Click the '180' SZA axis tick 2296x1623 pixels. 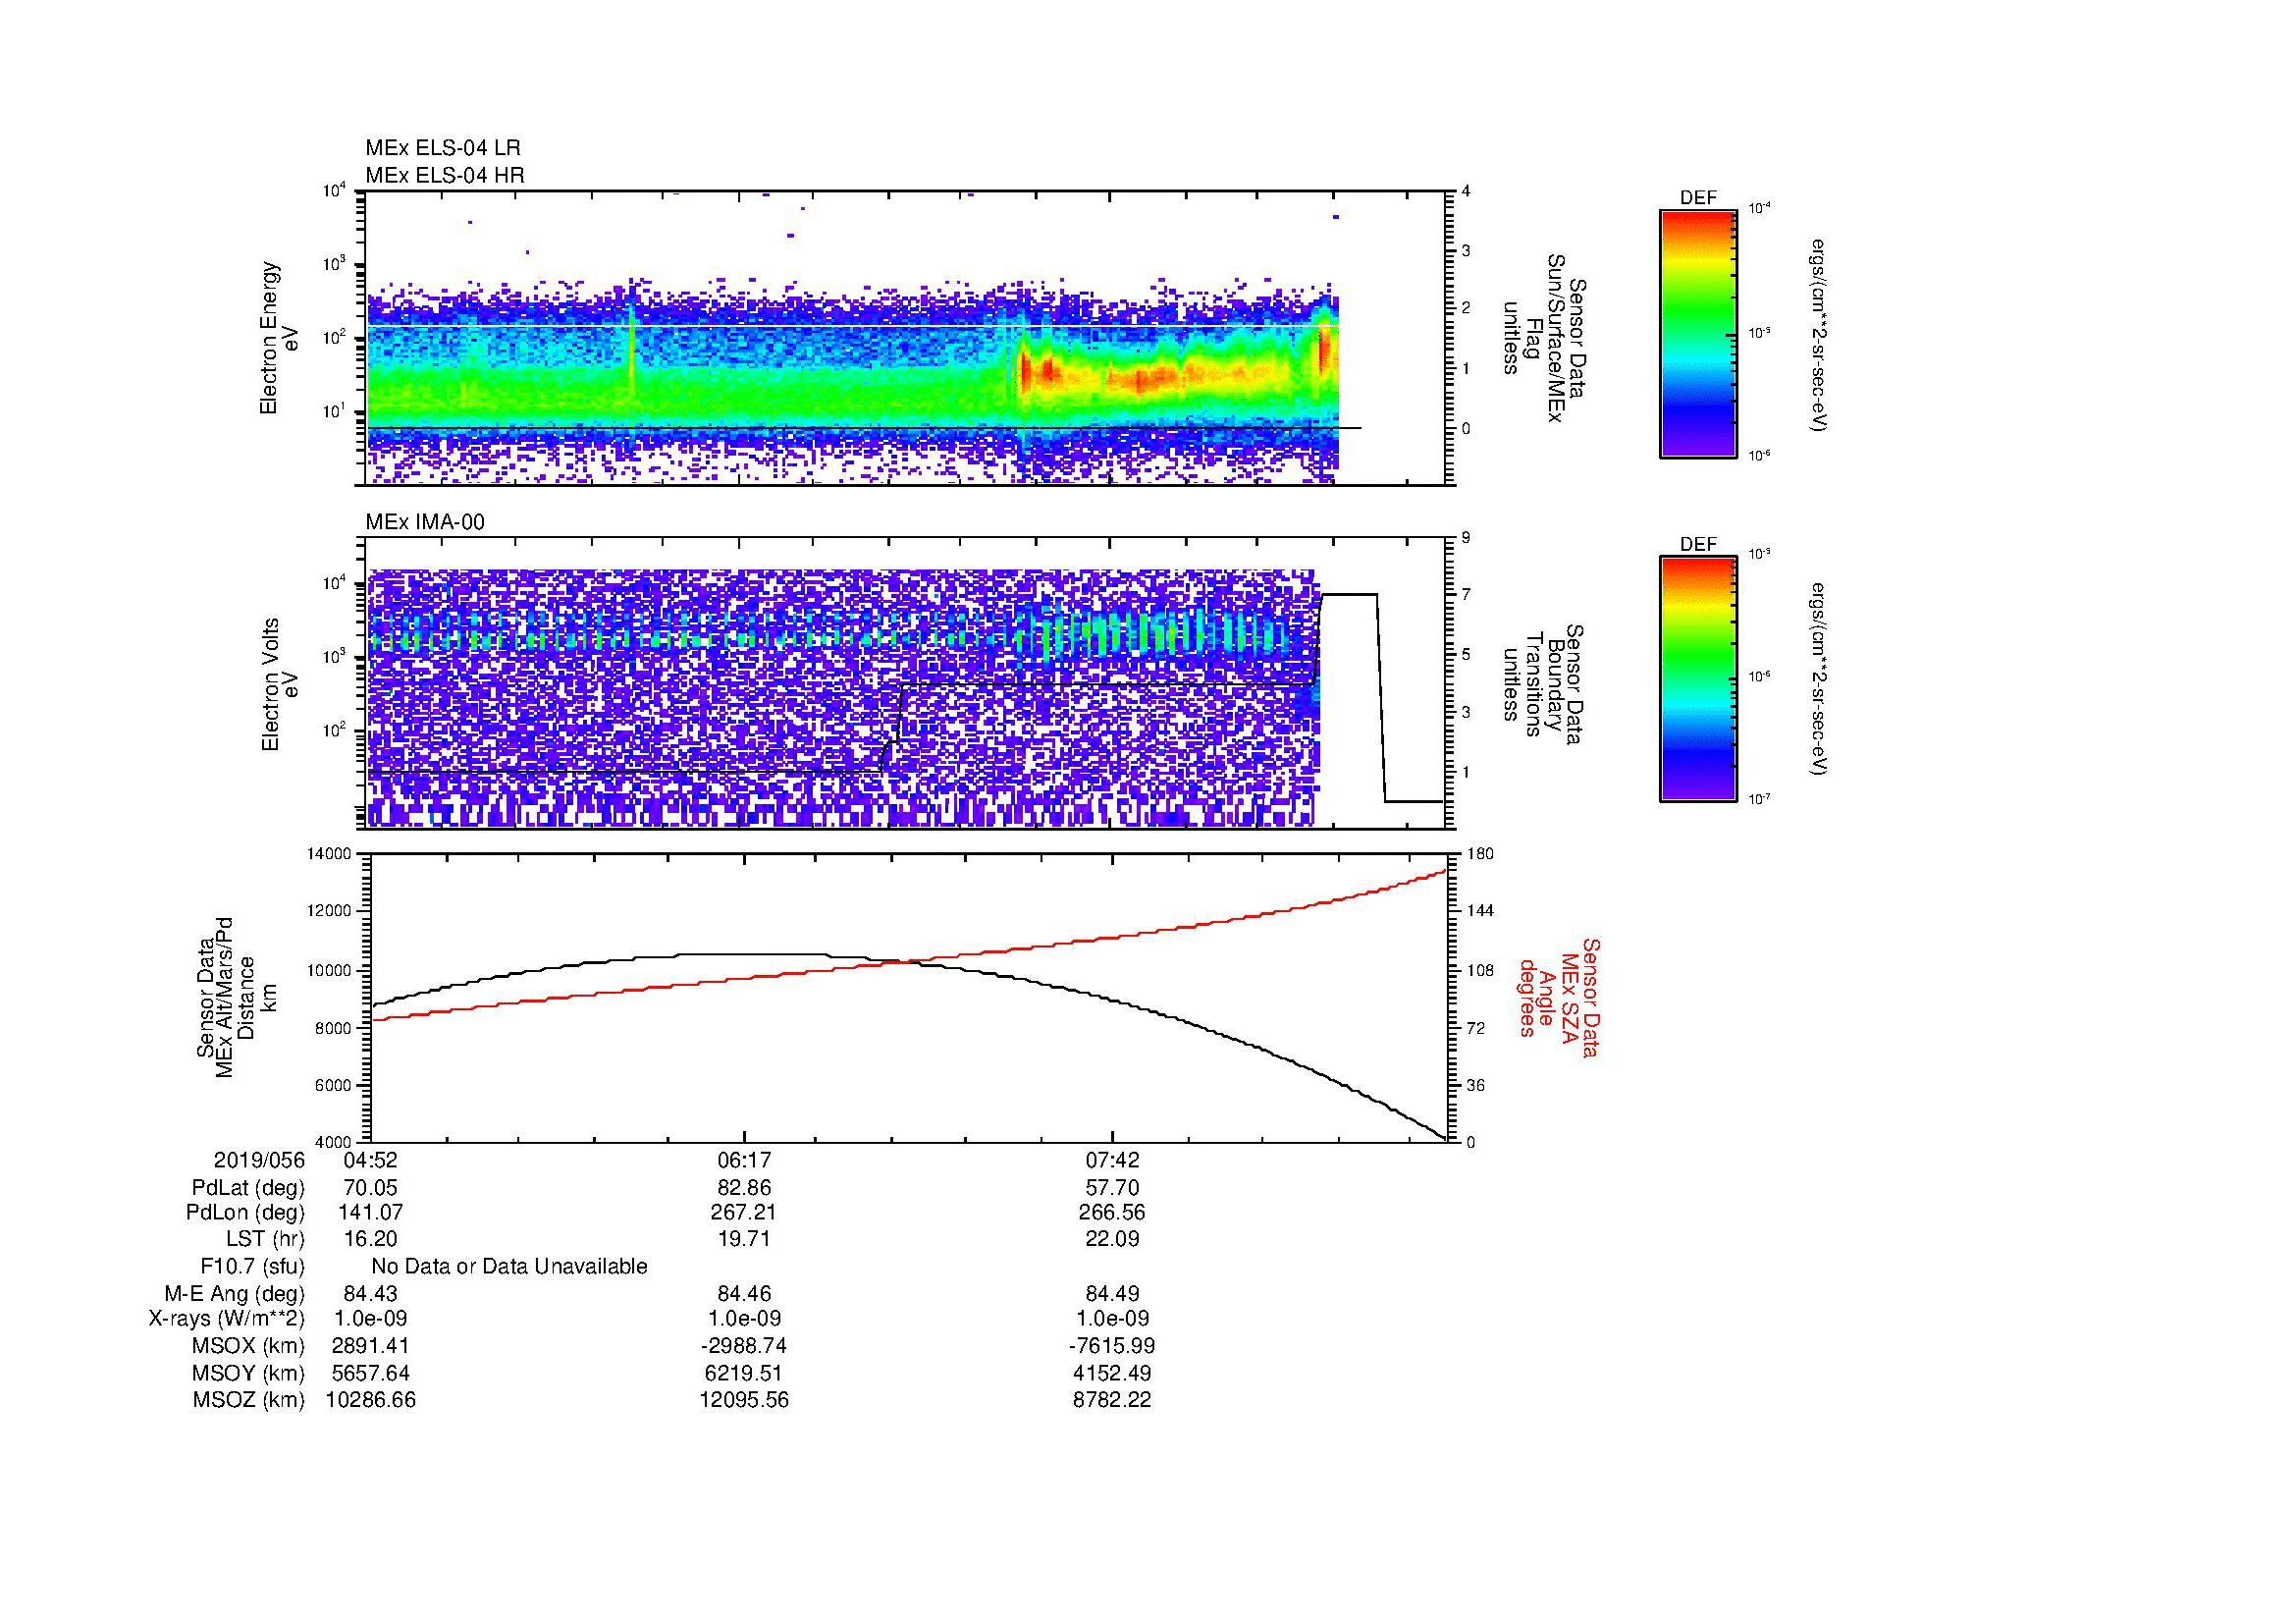[x=1478, y=854]
